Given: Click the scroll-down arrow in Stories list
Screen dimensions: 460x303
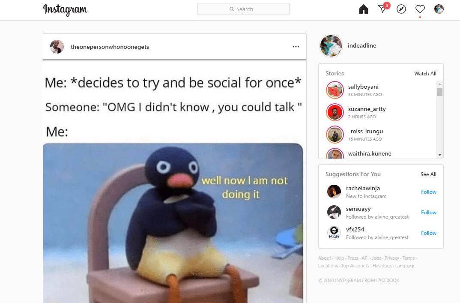Looking at the screenshot, I should 439,155.
